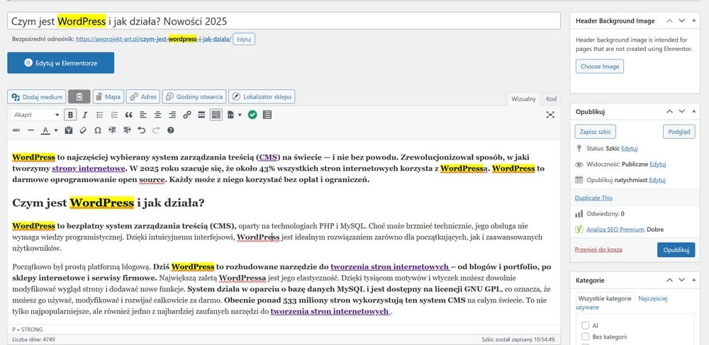Click the Godziny otwarcia button

[x=194, y=96]
